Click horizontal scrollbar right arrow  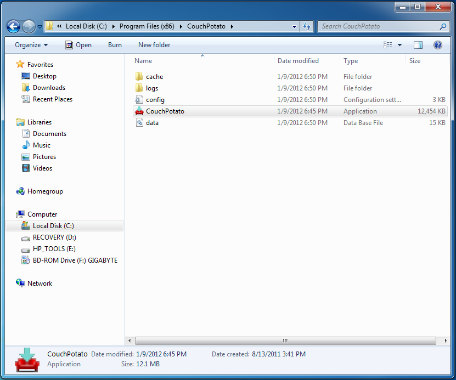(446, 341)
